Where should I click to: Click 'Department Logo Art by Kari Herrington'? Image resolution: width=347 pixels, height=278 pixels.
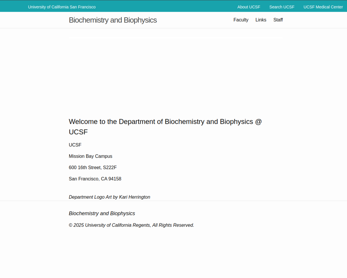[110, 197]
